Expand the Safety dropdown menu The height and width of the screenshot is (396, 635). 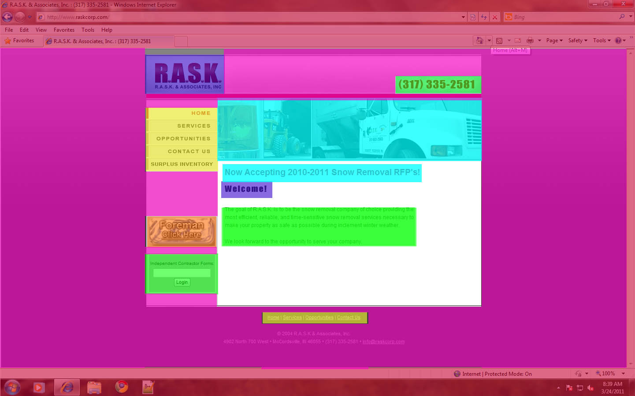[577, 40]
